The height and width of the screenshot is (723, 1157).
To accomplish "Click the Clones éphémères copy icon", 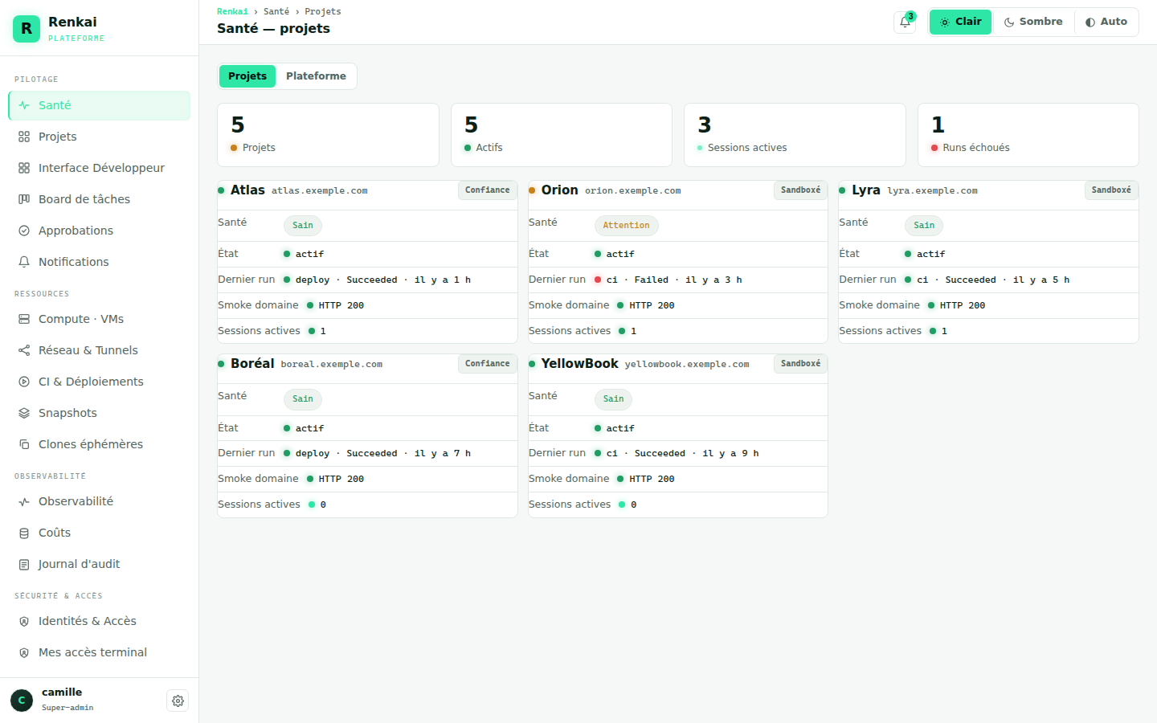I will pos(24,444).
